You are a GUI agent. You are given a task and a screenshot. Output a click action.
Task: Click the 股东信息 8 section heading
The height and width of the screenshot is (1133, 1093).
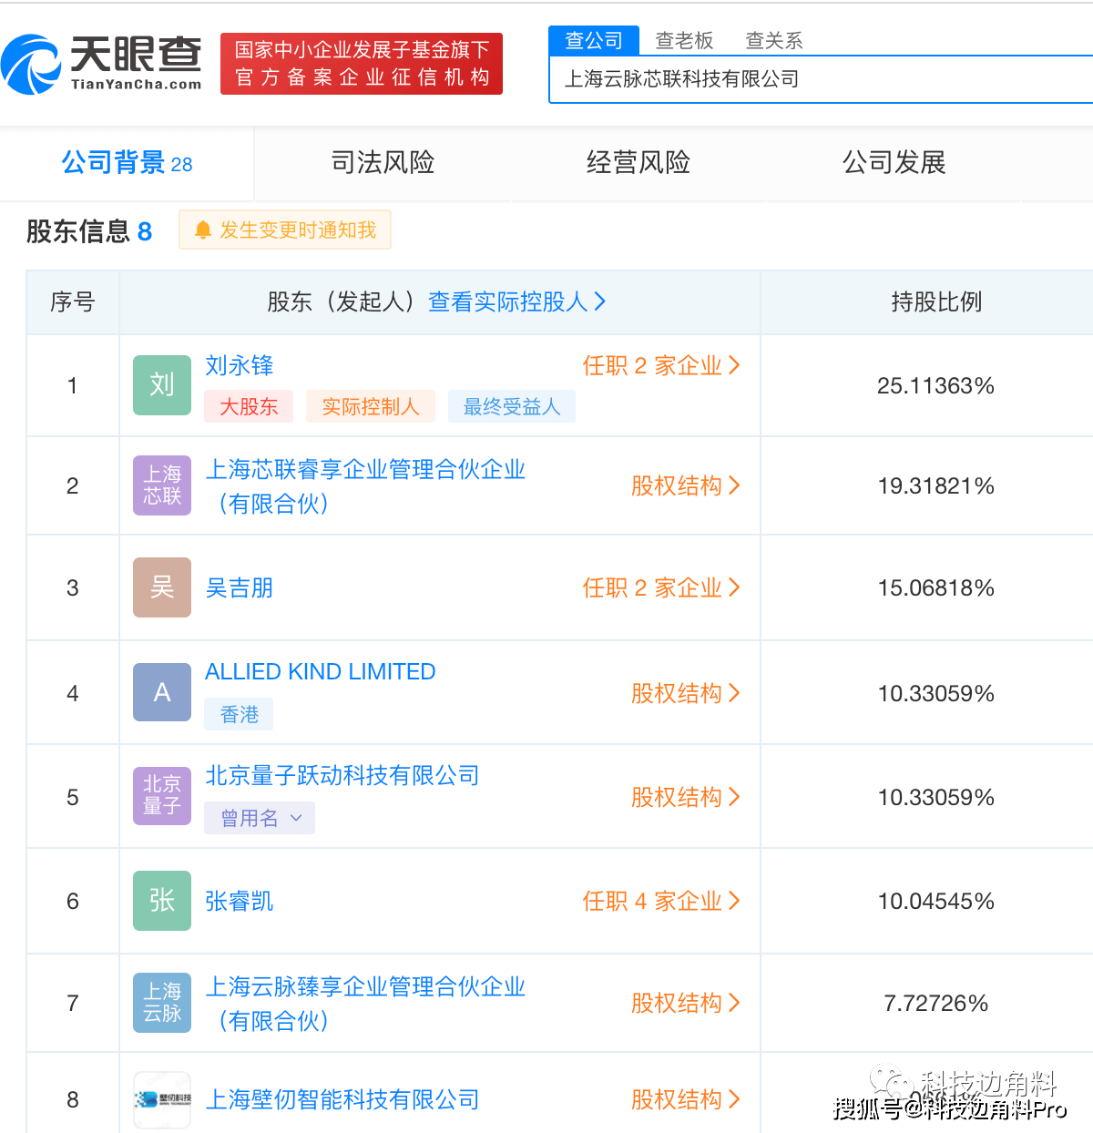pyautogui.click(x=88, y=231)
